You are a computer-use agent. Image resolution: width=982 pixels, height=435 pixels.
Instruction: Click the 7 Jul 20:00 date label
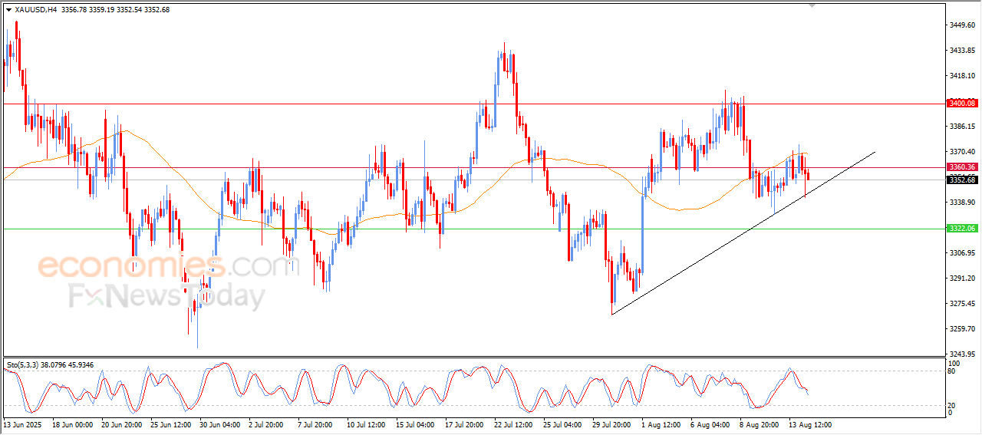[317, 424]
